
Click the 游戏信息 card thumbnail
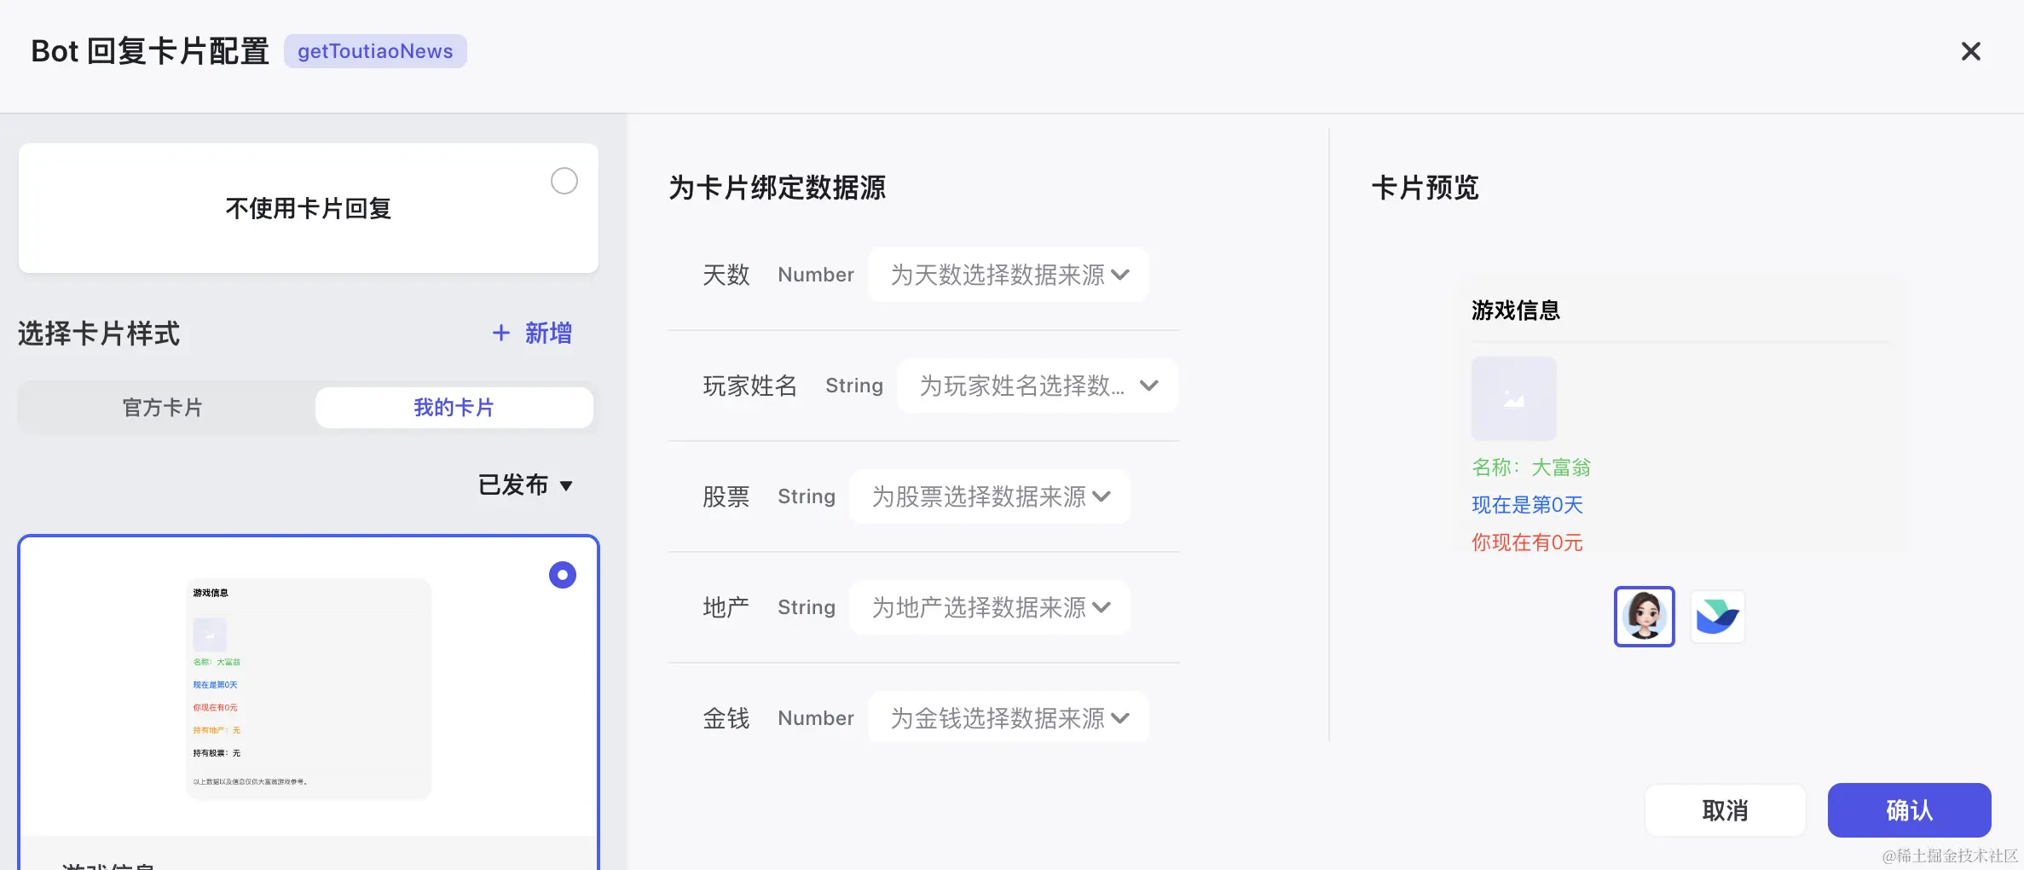[x=309, y=687]
